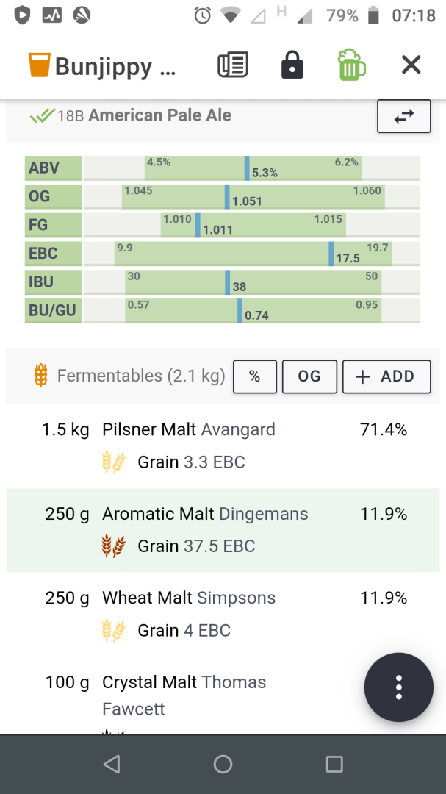The image size is (446, 794).
Task: Tap the grain icon beside Pilsner Malt
Action: [113, 462]
